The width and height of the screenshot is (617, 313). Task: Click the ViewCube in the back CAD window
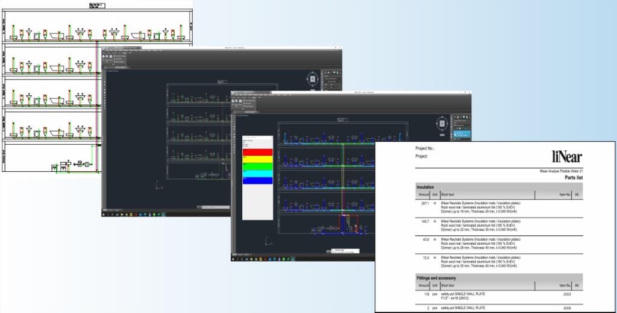pyautogui.click(x=313, y=79)
